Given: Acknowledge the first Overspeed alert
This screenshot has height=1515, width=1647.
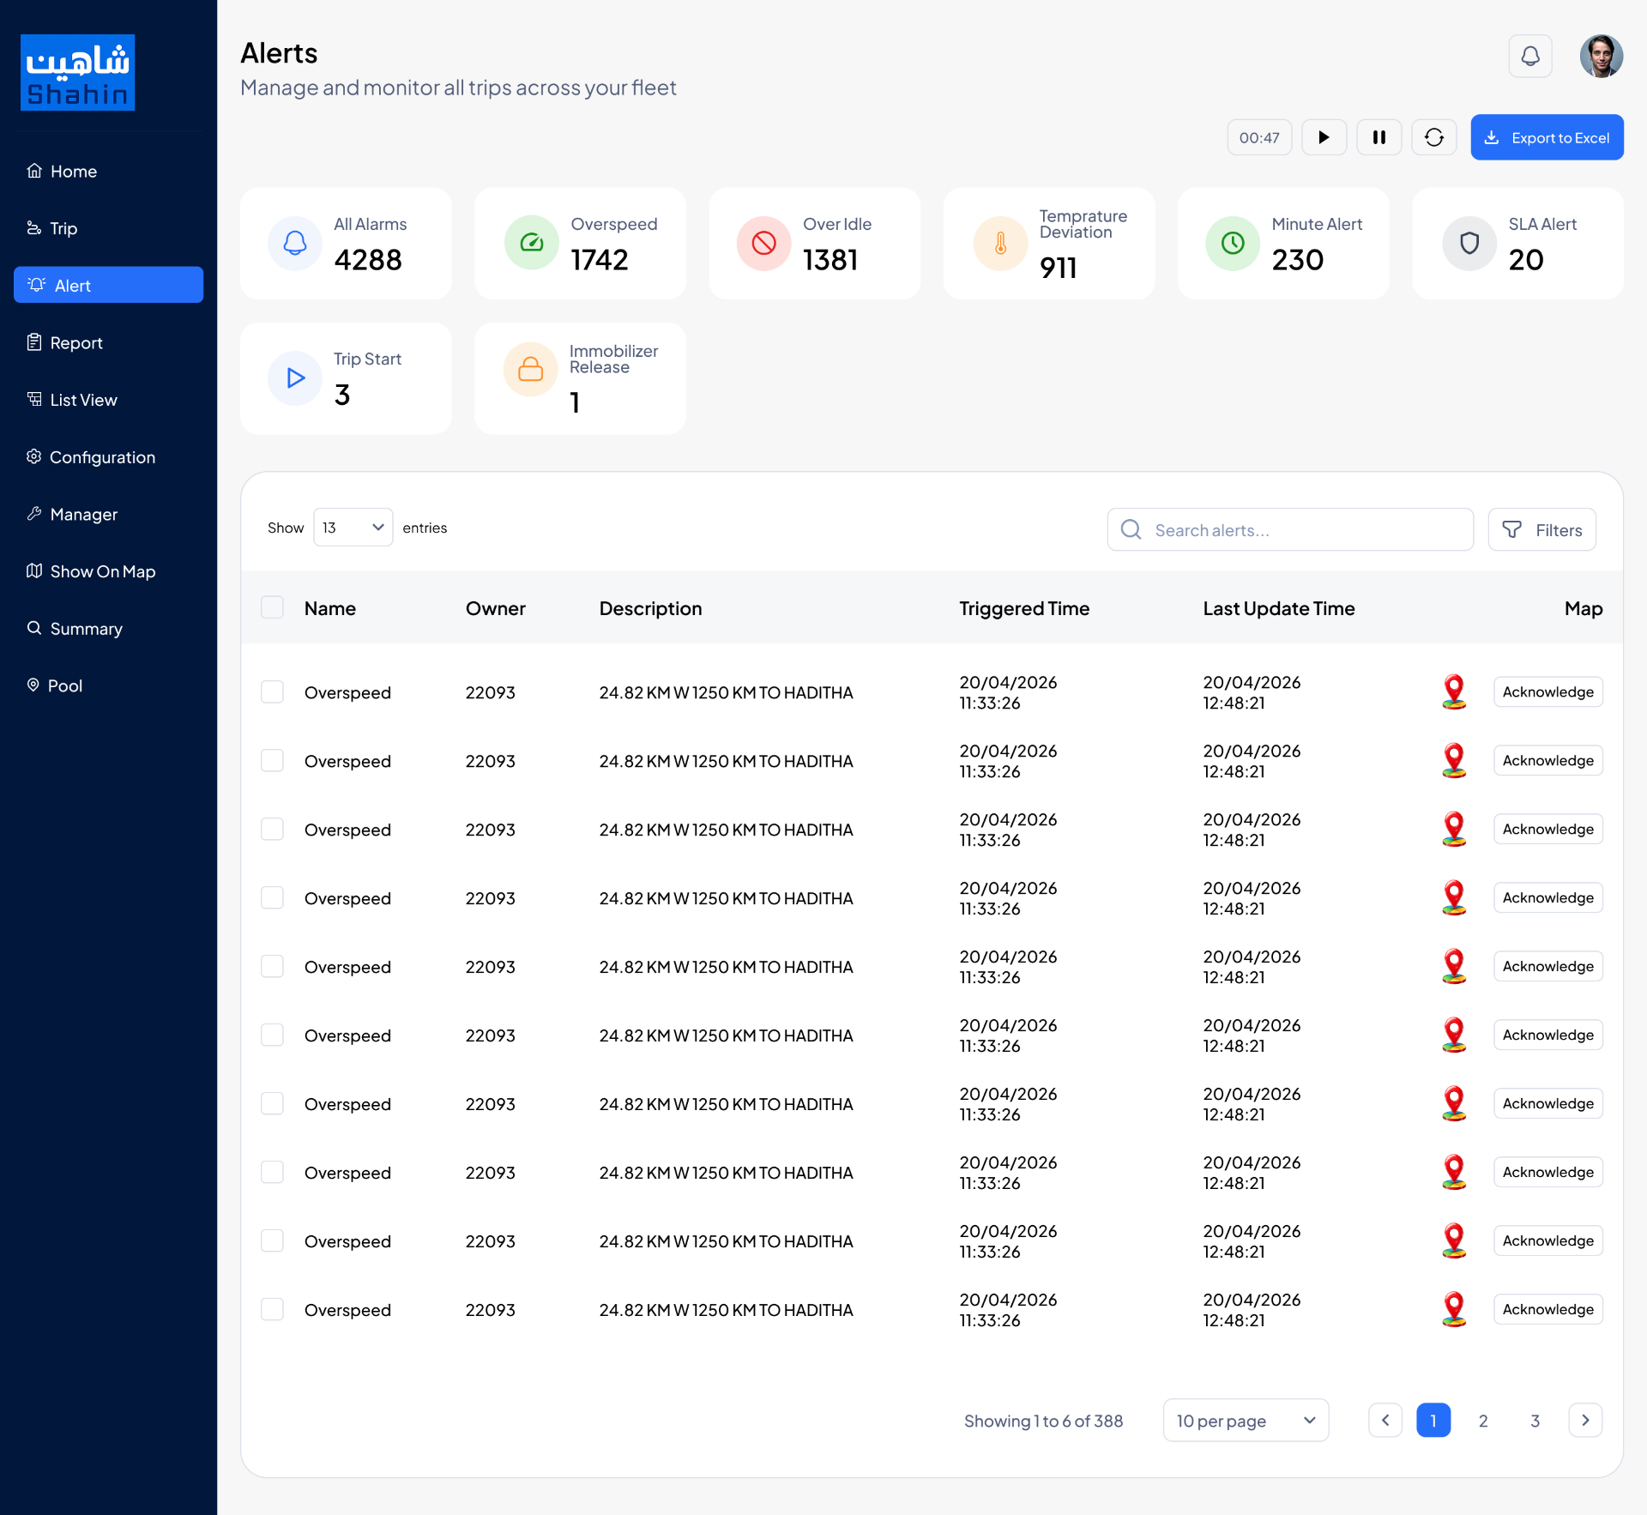Looking at the screenshot, I should click(1547, 691).
